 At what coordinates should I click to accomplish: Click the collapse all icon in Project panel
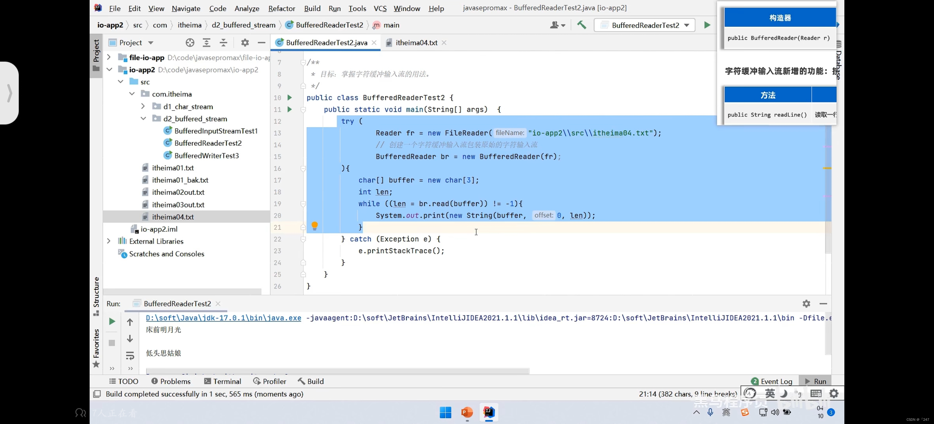(225, 42)
